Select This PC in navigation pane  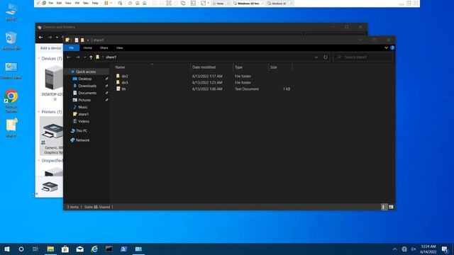click(82, 131)
